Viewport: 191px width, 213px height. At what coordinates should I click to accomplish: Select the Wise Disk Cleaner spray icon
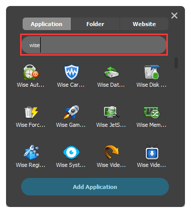click(x=152, y=72)
